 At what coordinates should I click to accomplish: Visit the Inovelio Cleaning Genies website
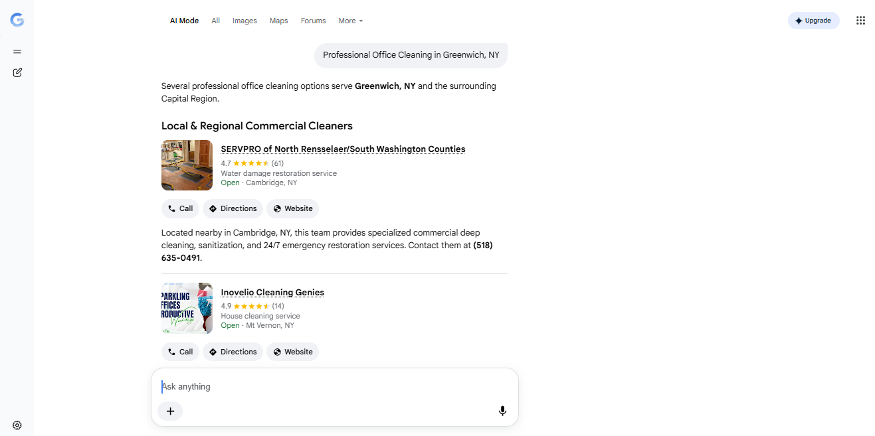[x=292, y=352]
